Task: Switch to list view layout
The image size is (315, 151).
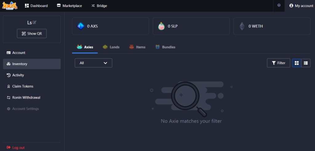Action: tap(305, 63)
